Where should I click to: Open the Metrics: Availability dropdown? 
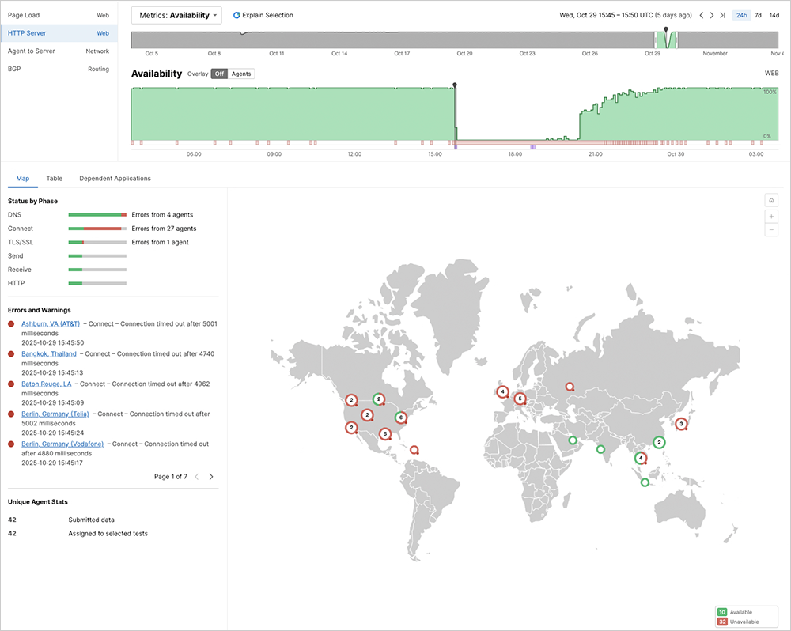175,15
